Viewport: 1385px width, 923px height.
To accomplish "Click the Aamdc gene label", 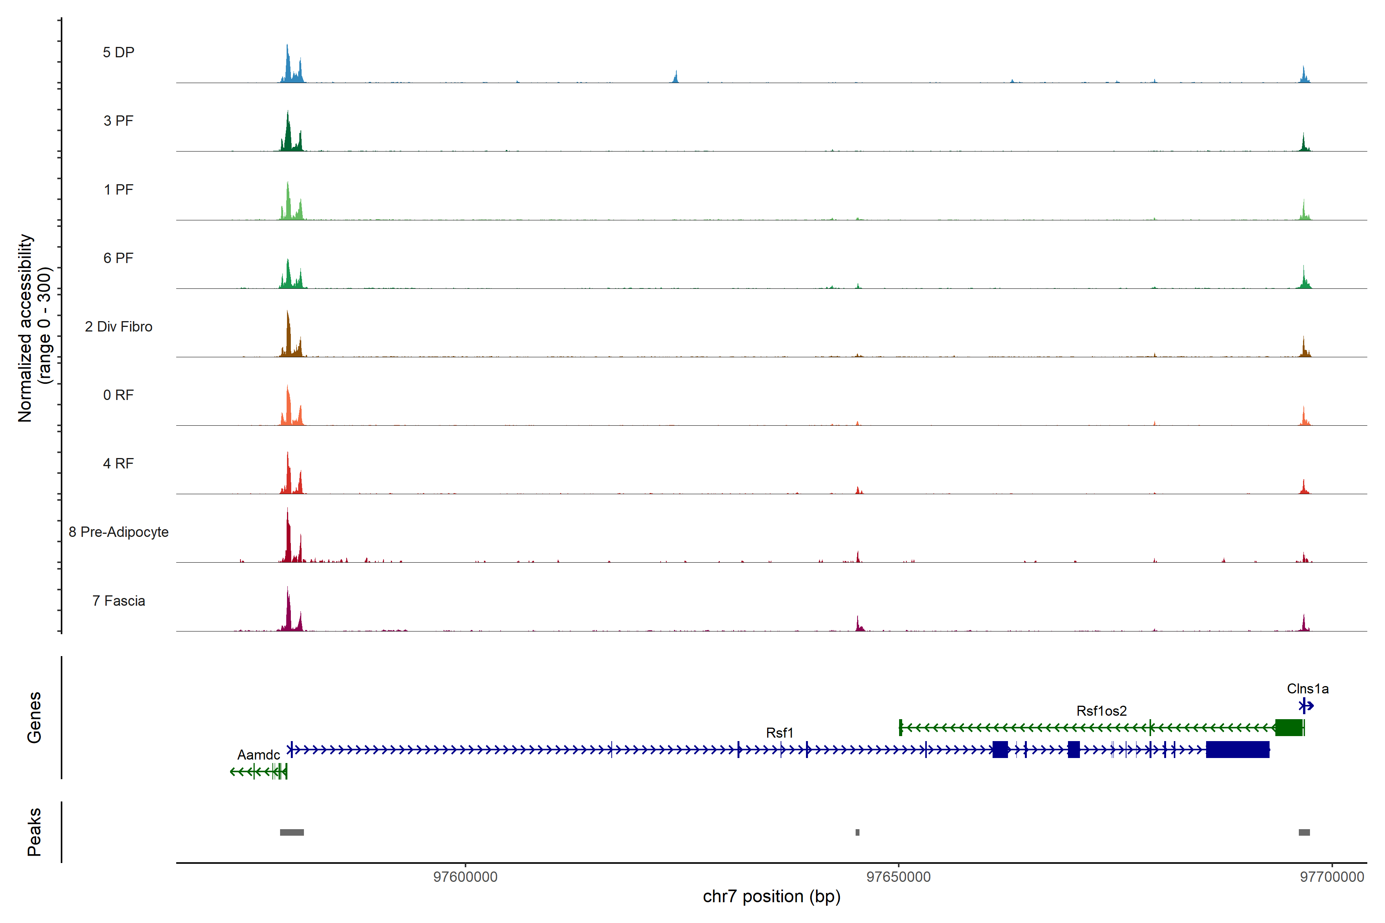I will (x=259, y=755).
